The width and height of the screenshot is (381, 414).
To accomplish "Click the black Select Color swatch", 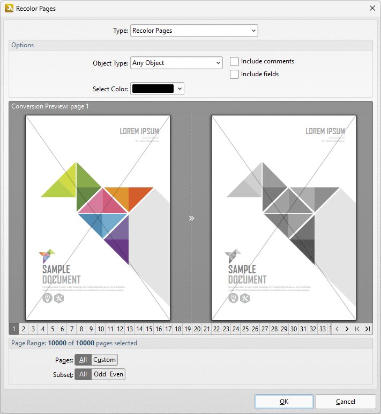I will [x=153, y=89].
